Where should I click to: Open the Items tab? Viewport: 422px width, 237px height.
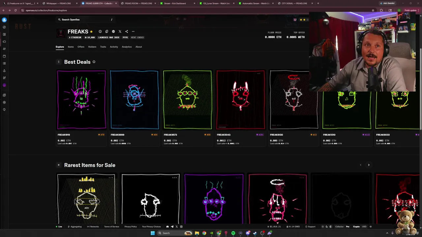click(71, 47)
